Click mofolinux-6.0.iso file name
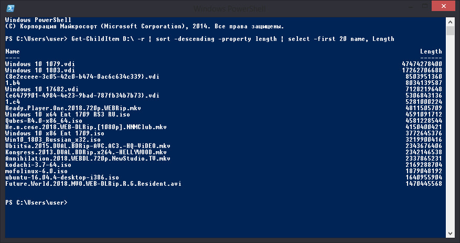460x243 pixels. 36,171
